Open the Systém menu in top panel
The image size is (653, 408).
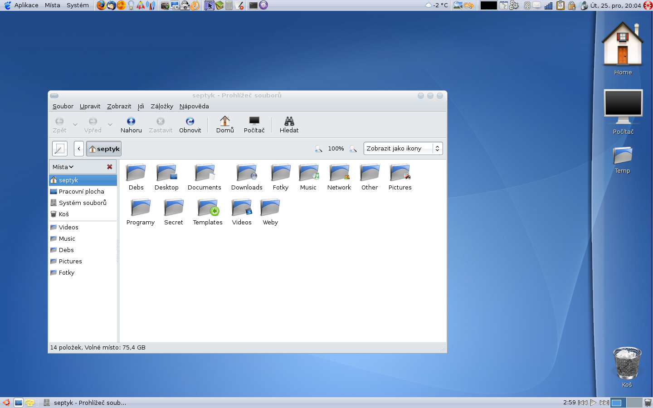[x=78, y=5]
